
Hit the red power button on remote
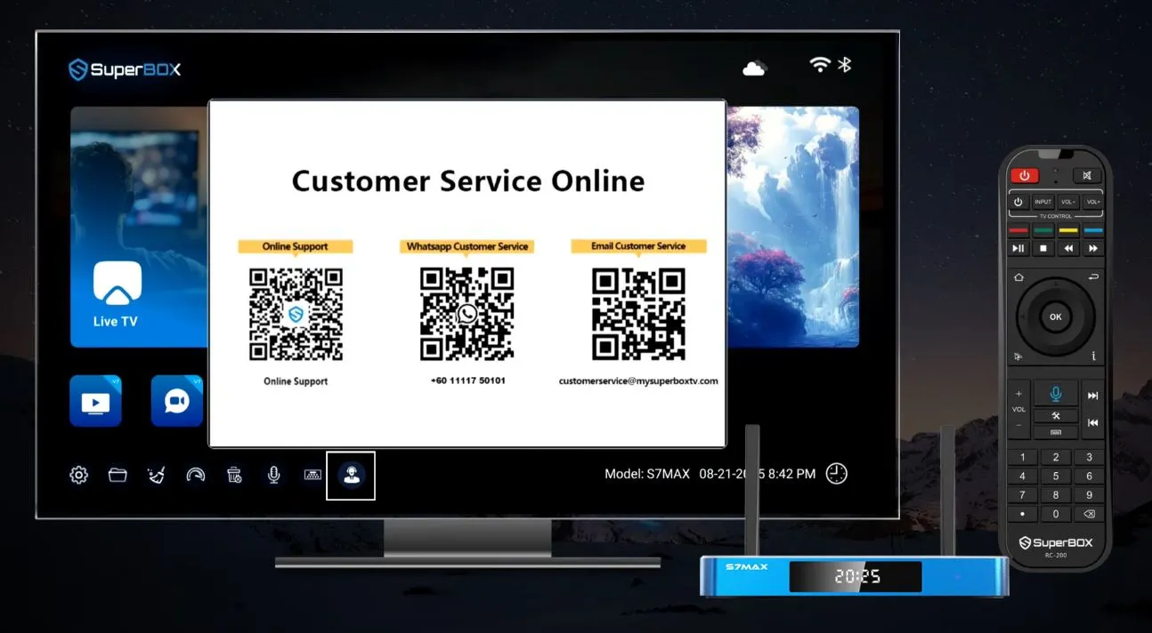tap(1025, 175)
